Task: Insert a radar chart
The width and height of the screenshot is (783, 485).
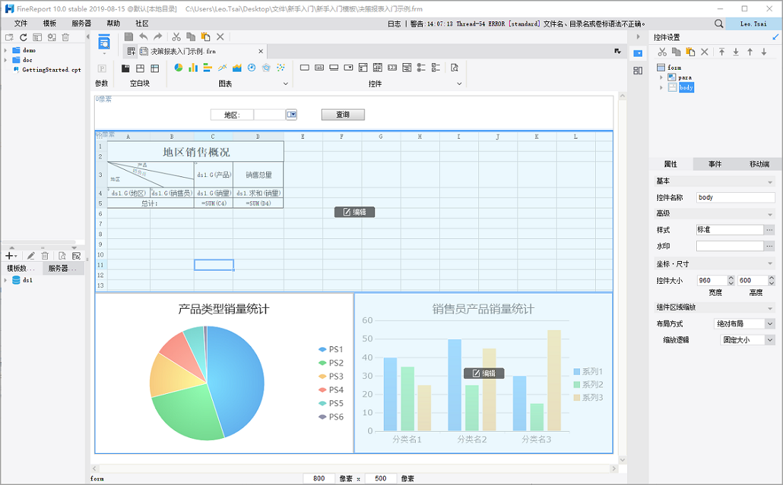Action: point(266,68)
